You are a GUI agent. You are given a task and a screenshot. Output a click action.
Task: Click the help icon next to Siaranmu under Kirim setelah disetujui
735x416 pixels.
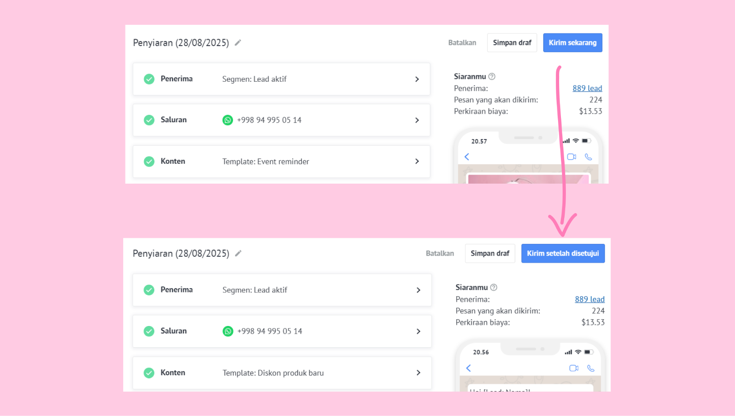click(x=494, y=287)
